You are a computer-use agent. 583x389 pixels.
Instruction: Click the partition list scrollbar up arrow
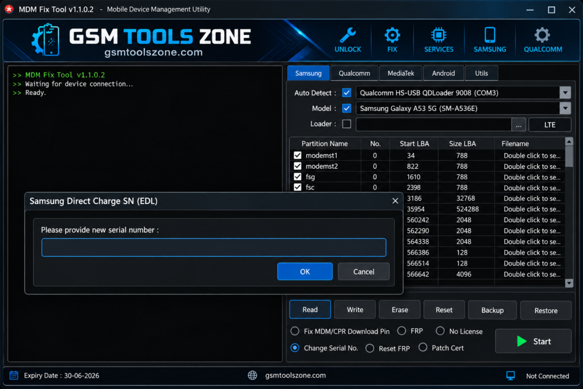coord(569,141)
